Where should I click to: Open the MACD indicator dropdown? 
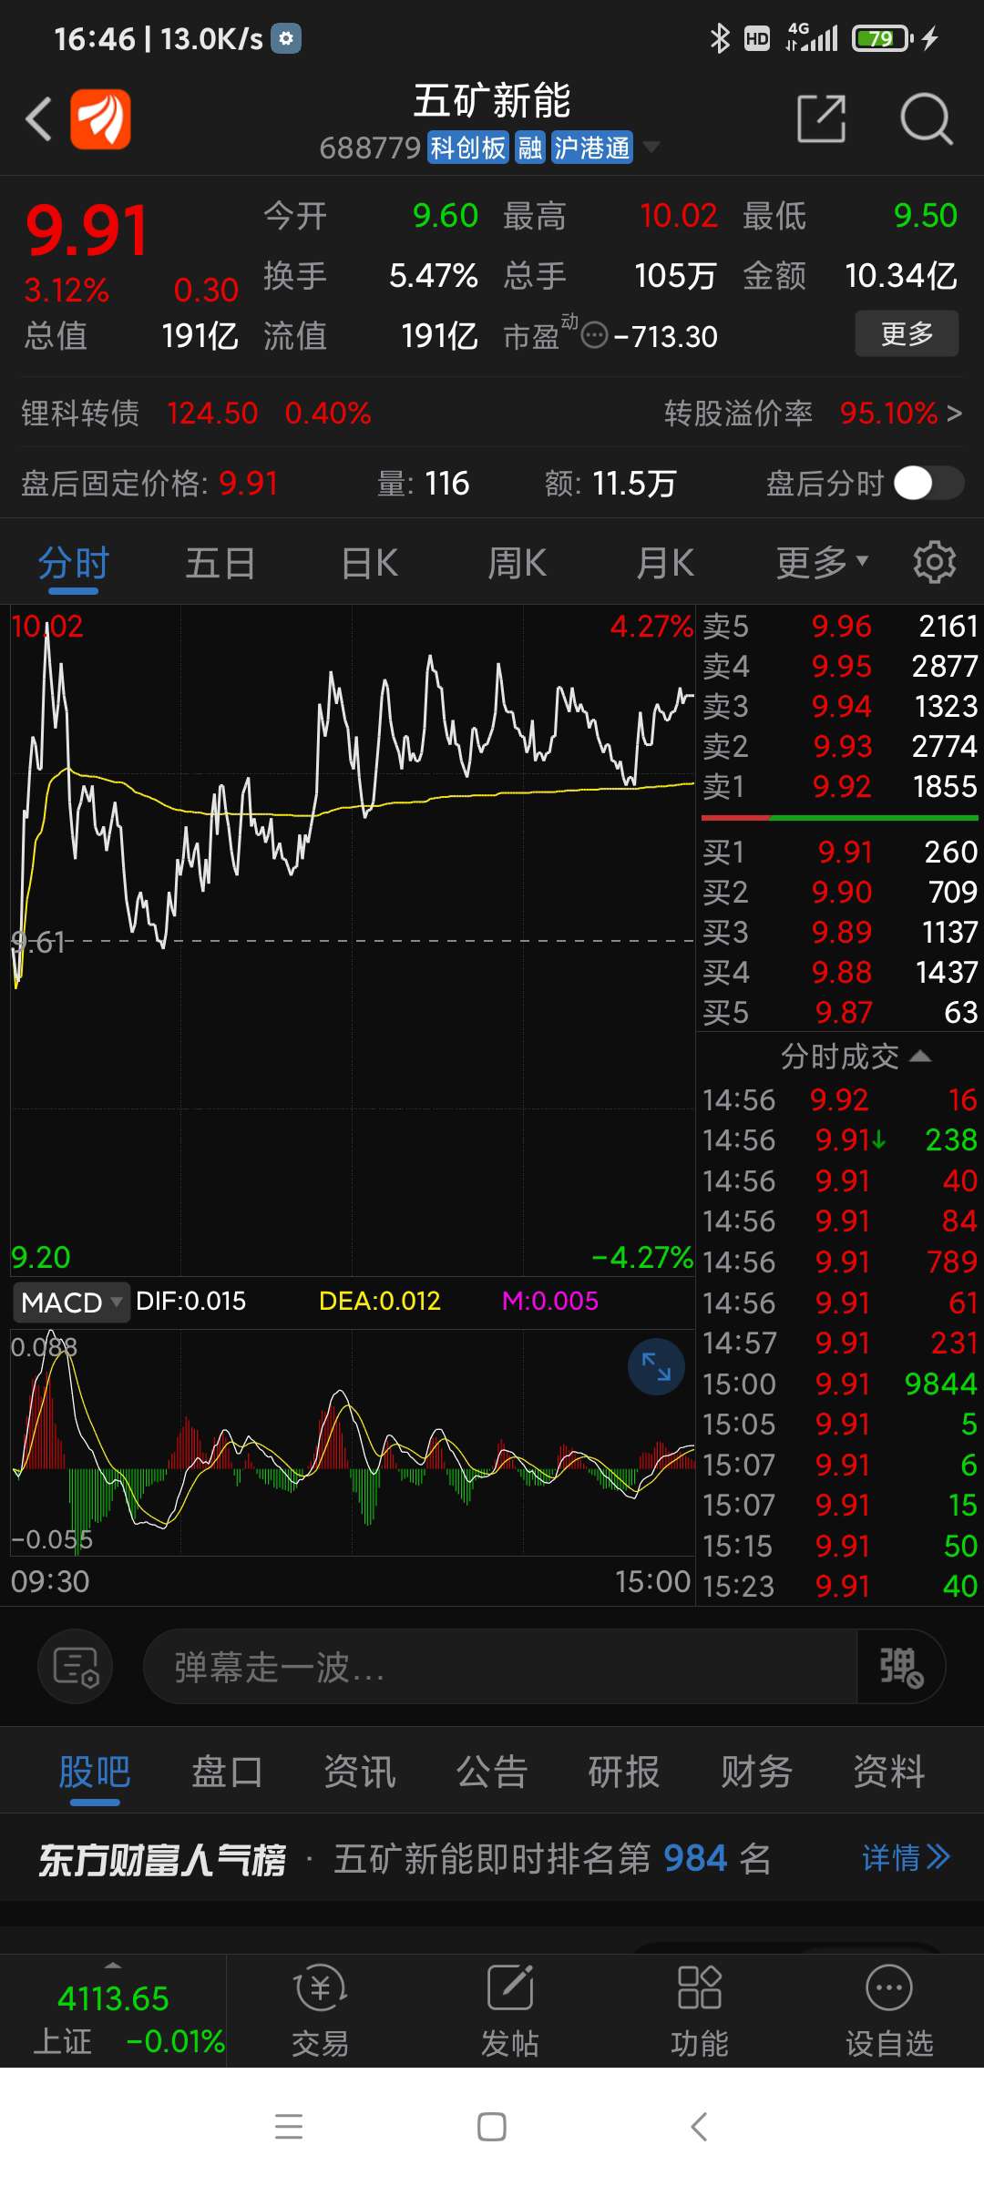[71, 1302]
